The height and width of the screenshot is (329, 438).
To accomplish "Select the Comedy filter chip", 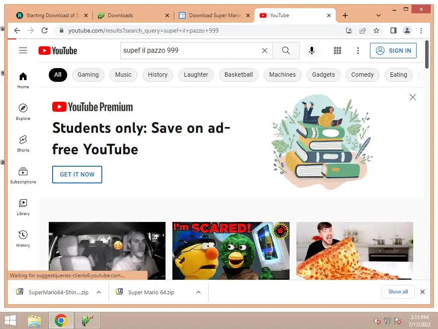I will point(362,75).
